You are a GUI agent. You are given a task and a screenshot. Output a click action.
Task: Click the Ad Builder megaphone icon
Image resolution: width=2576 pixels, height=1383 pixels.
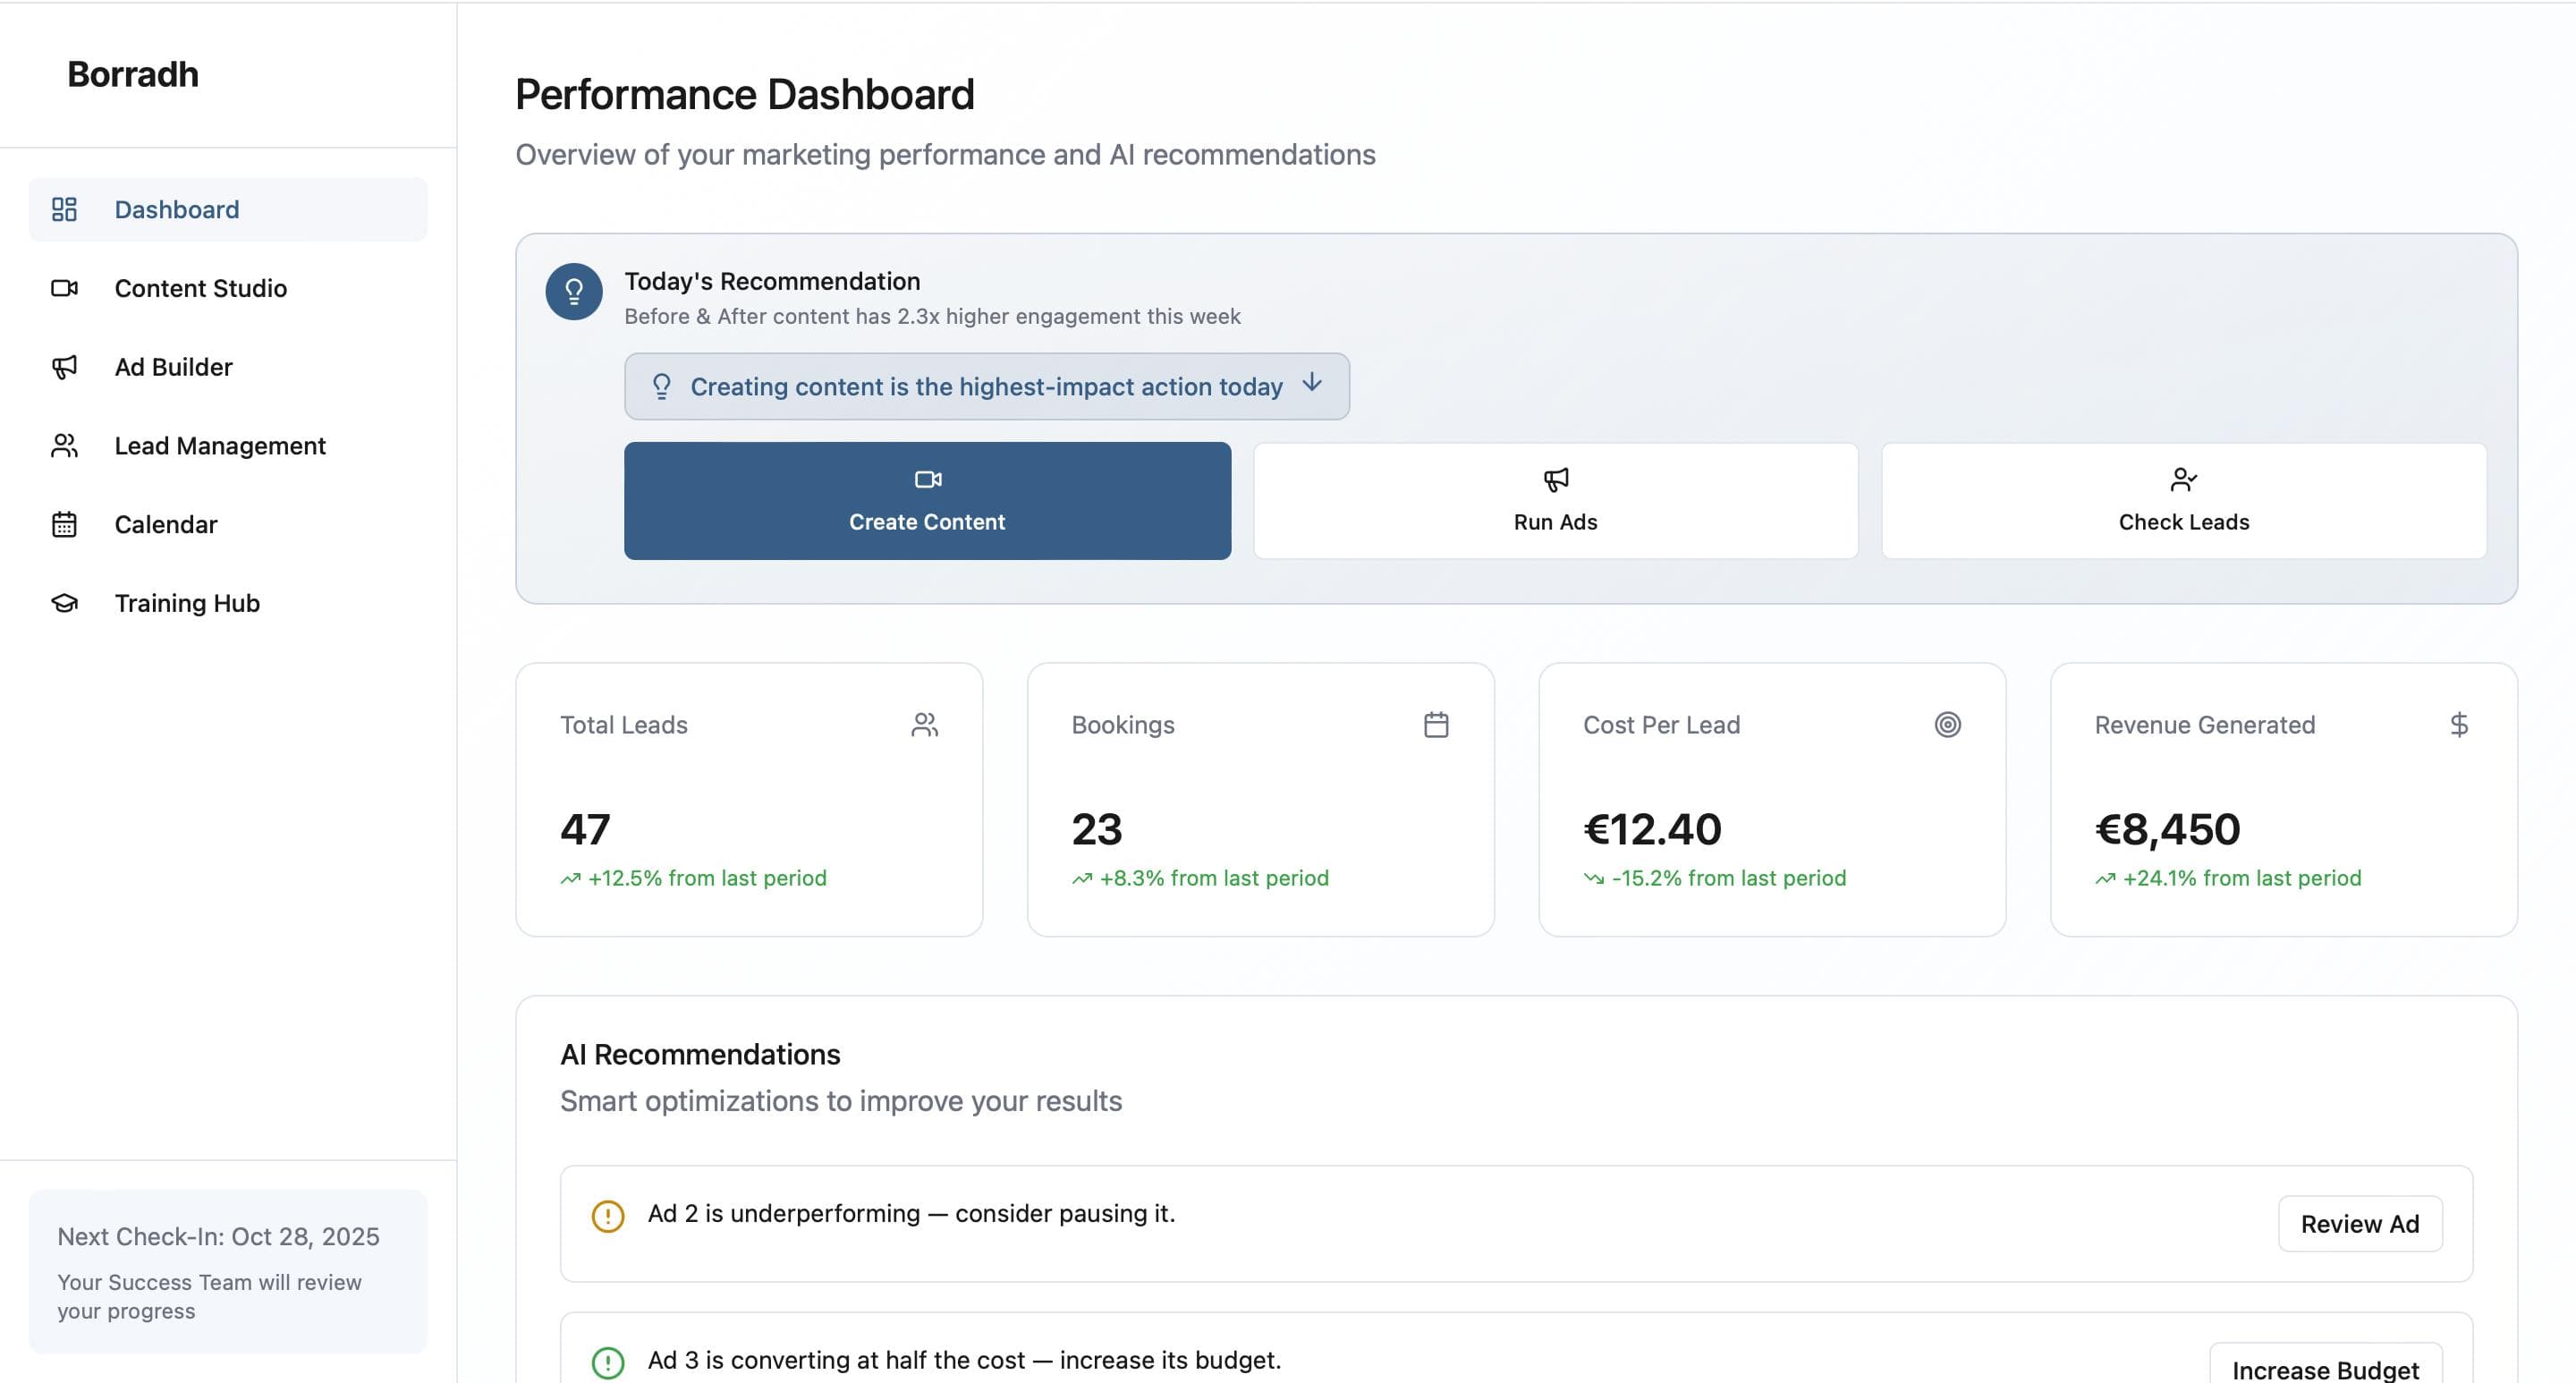click(x=64, y=367)
